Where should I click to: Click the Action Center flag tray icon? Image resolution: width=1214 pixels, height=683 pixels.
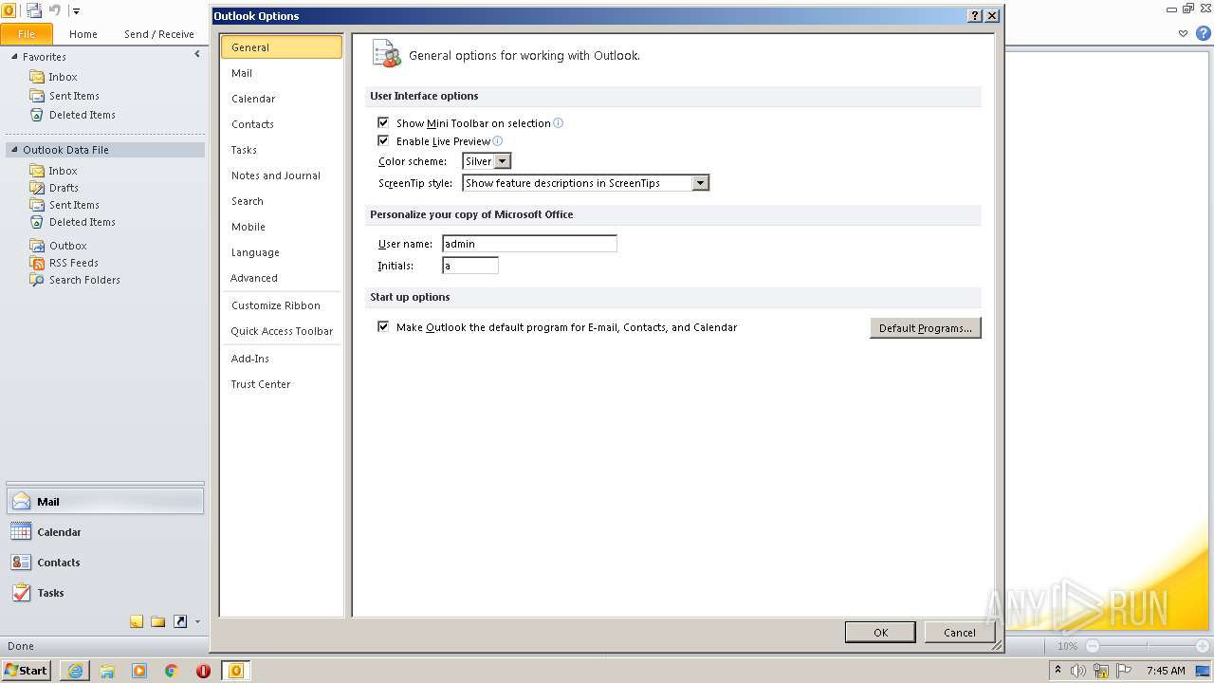click(x=1123, y=671)
